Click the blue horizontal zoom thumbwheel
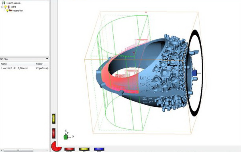Screen dimensions: 241x152 (x=99, y=149)
